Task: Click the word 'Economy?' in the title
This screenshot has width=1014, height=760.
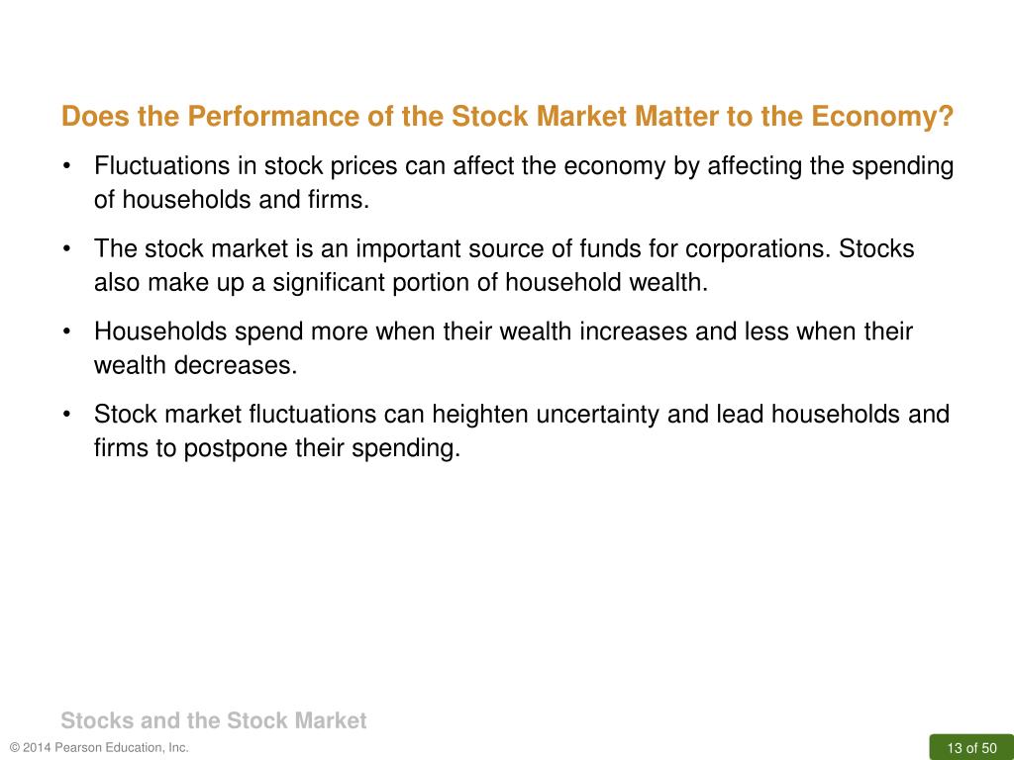Action: (882, 117)
